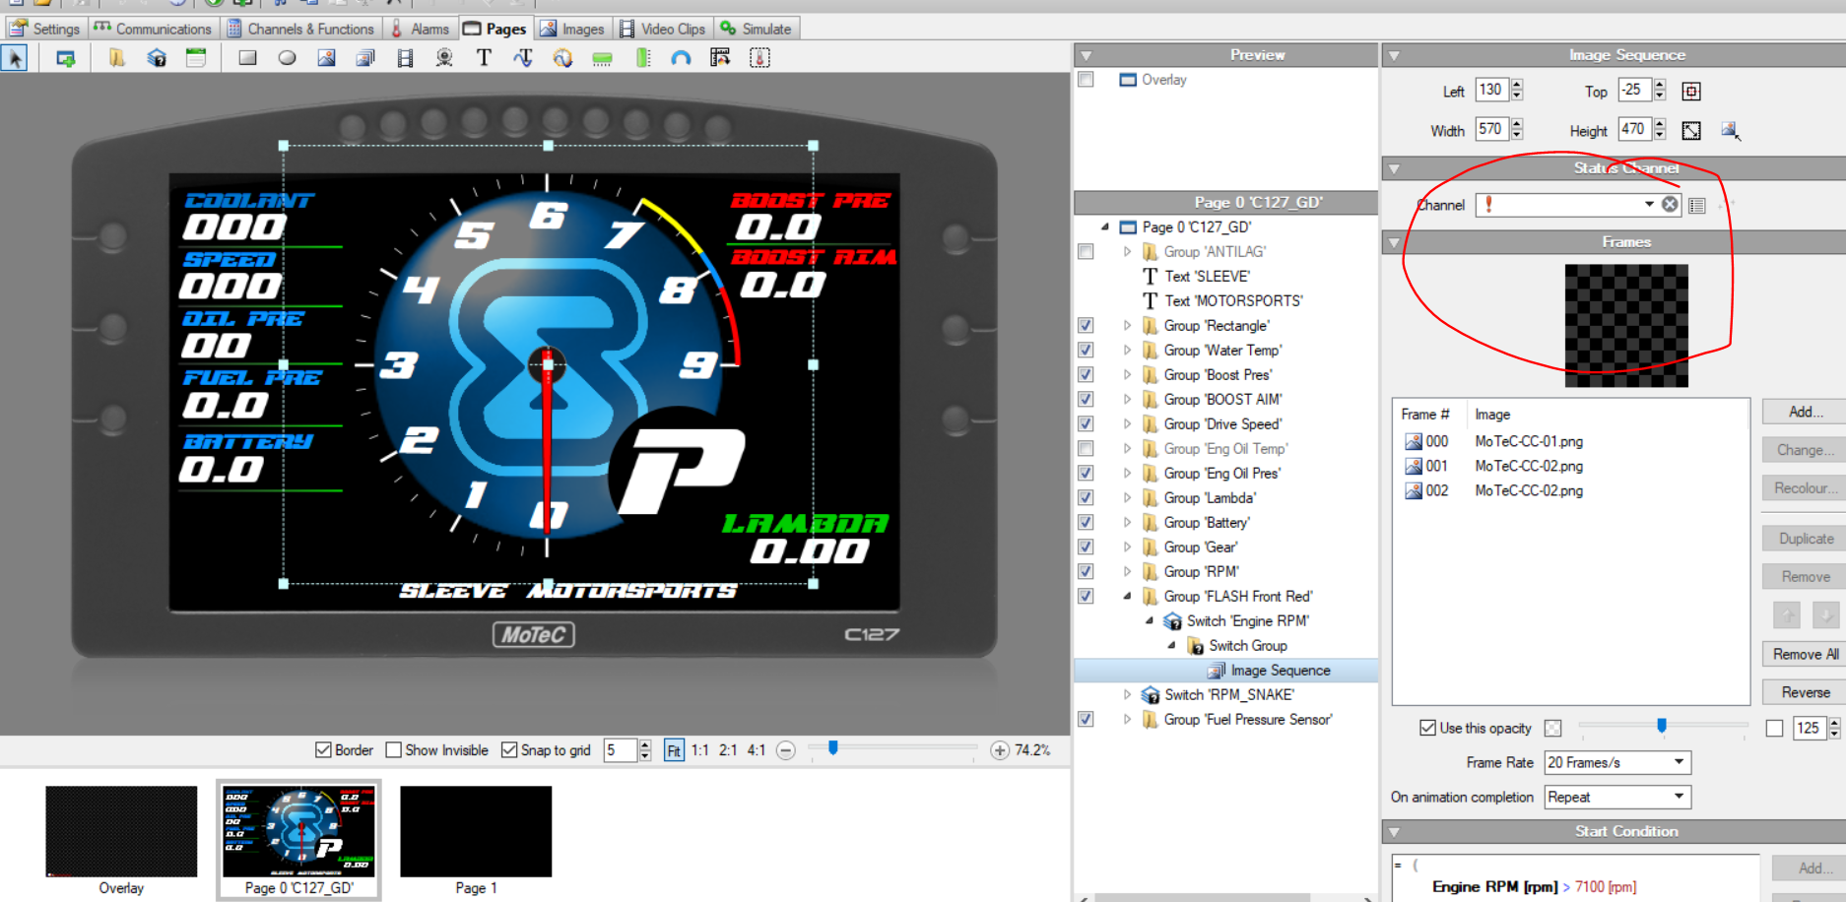
Task: Click the Reverse button
Action: tap(1805, 692)
